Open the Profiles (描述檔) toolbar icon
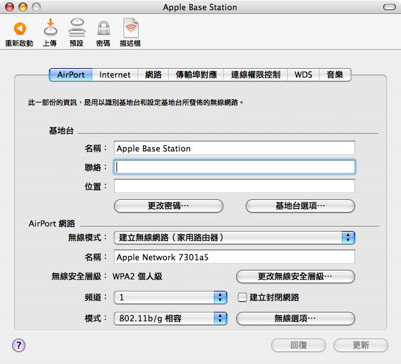This screenshot has width=401, height=364. (131, 27)
